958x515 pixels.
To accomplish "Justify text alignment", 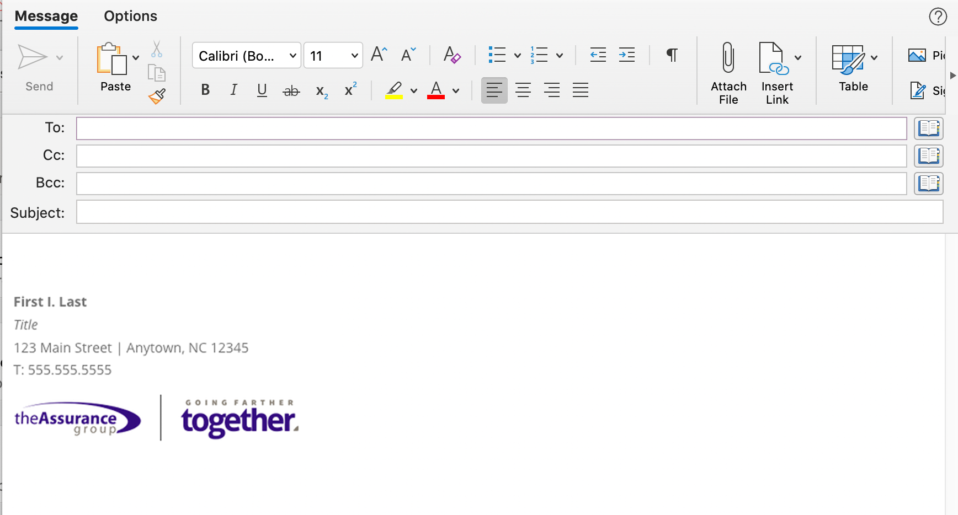I will (x=581, y=90).
